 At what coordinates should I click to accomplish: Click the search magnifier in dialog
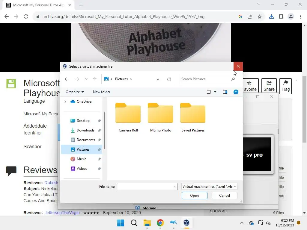tap(233, 79)
